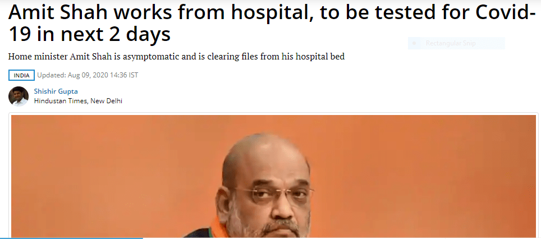The width and height of the screenshot is (541, 239).
Task: Click the subheadline about clearing files
Action: 176,57
